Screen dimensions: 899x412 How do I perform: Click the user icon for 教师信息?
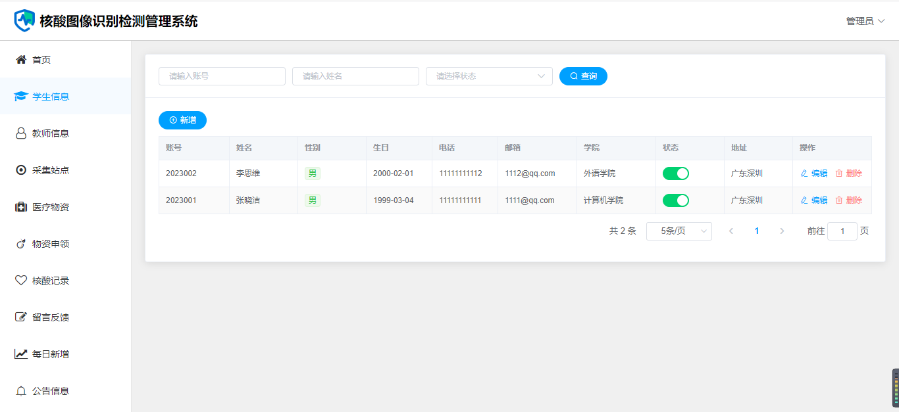(21, 133)
